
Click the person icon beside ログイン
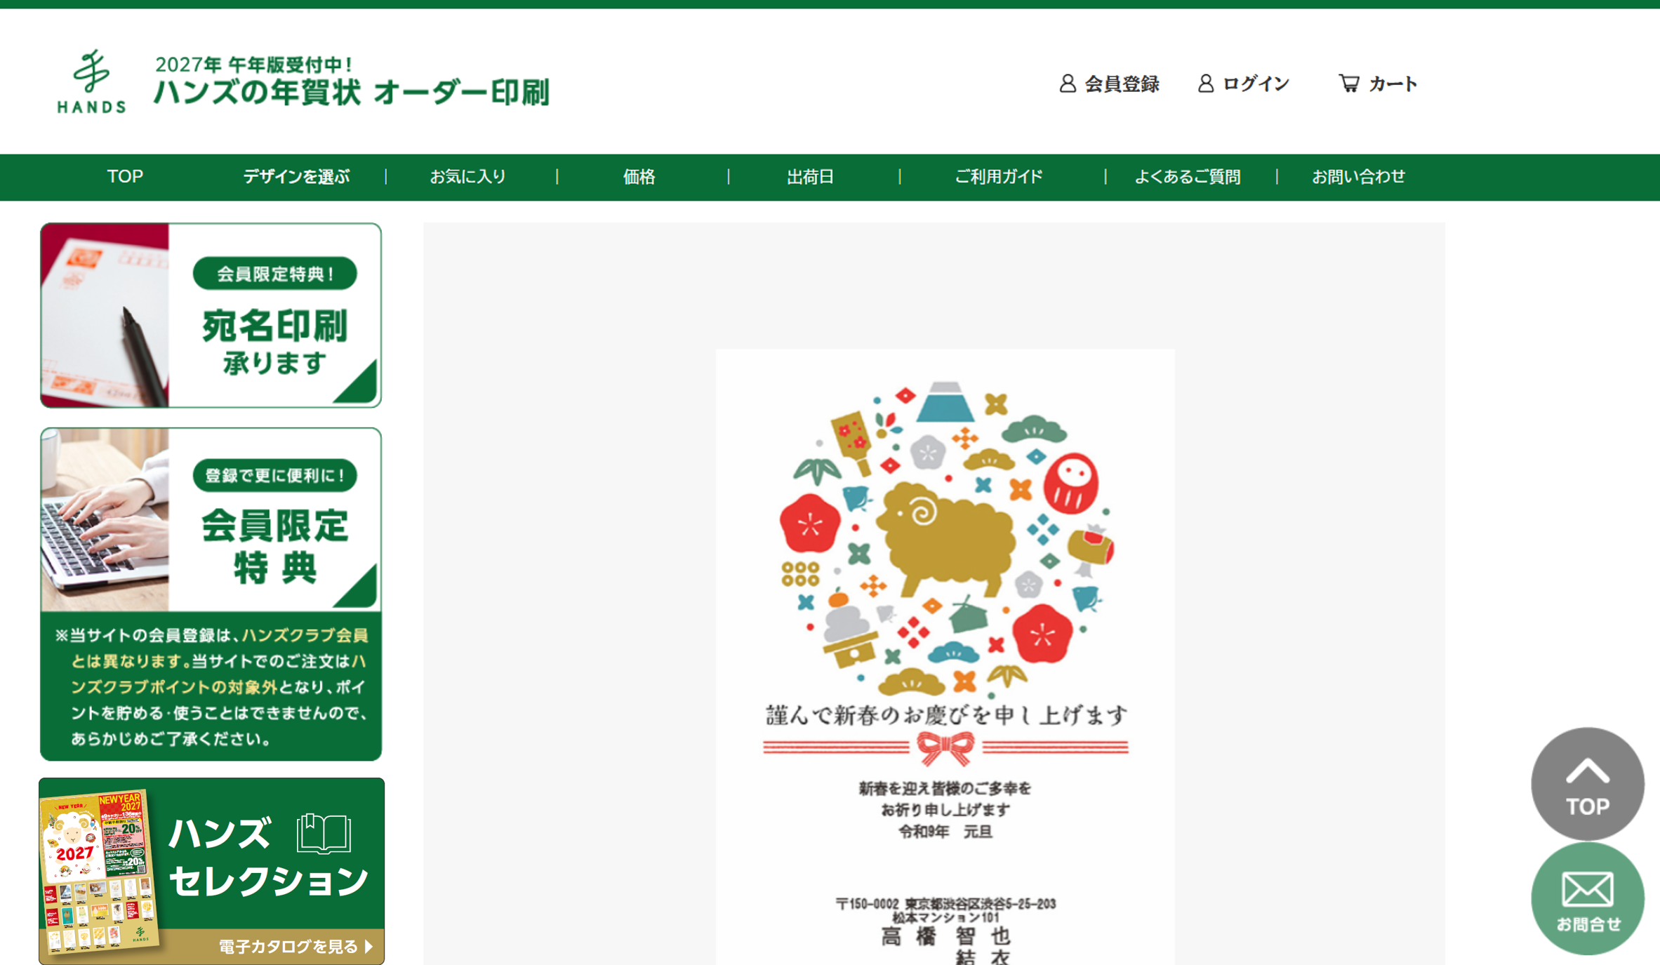[x=1205, y=84]
